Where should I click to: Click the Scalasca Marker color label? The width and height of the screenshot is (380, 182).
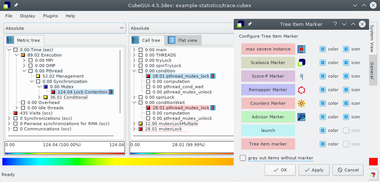[x=268, y=63]
